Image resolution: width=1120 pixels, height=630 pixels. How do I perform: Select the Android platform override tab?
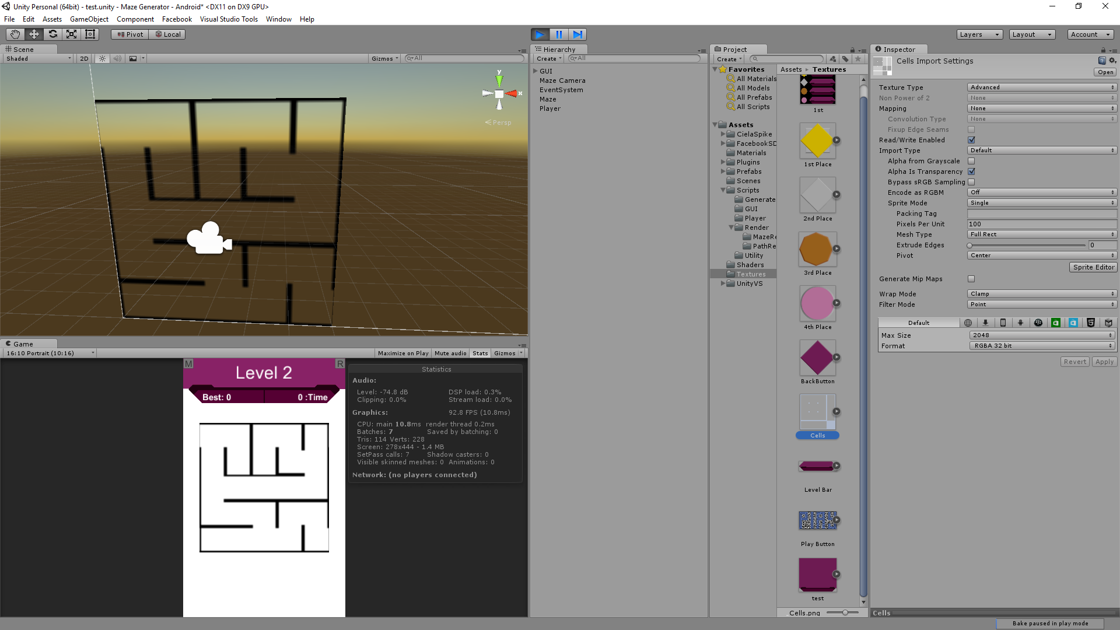point(1021,323)
